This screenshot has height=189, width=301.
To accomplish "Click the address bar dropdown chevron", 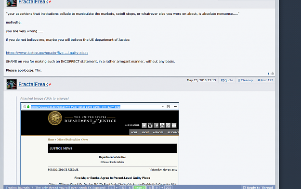I will (163, 107).
